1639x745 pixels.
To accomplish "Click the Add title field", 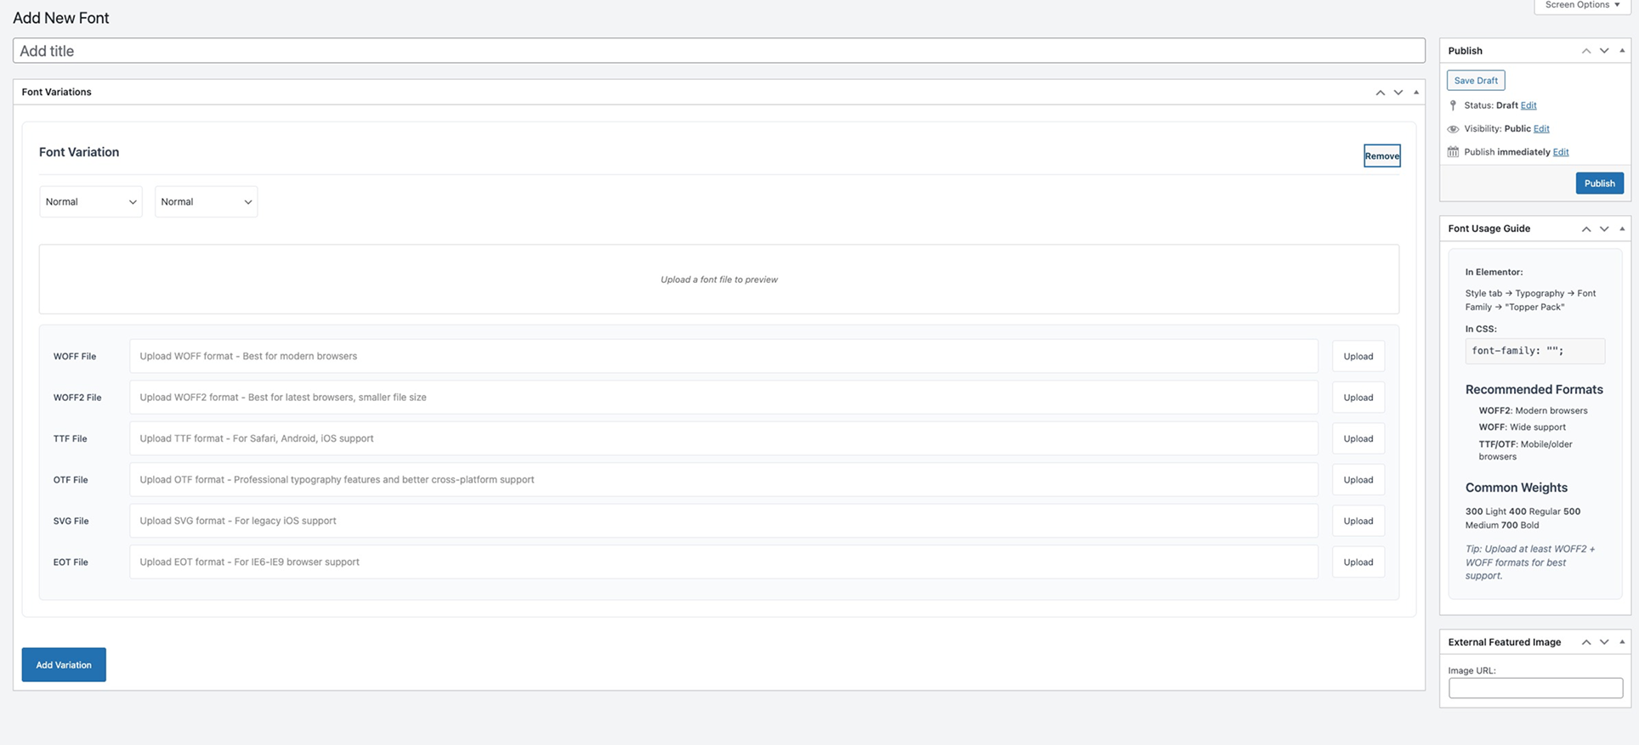I will (718, 51).
